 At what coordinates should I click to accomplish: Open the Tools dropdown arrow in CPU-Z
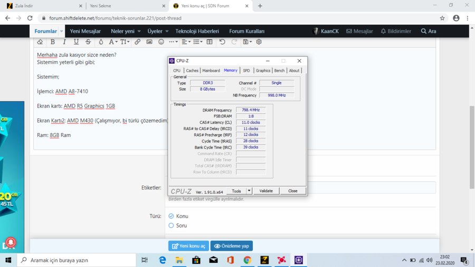pos(249,191)
